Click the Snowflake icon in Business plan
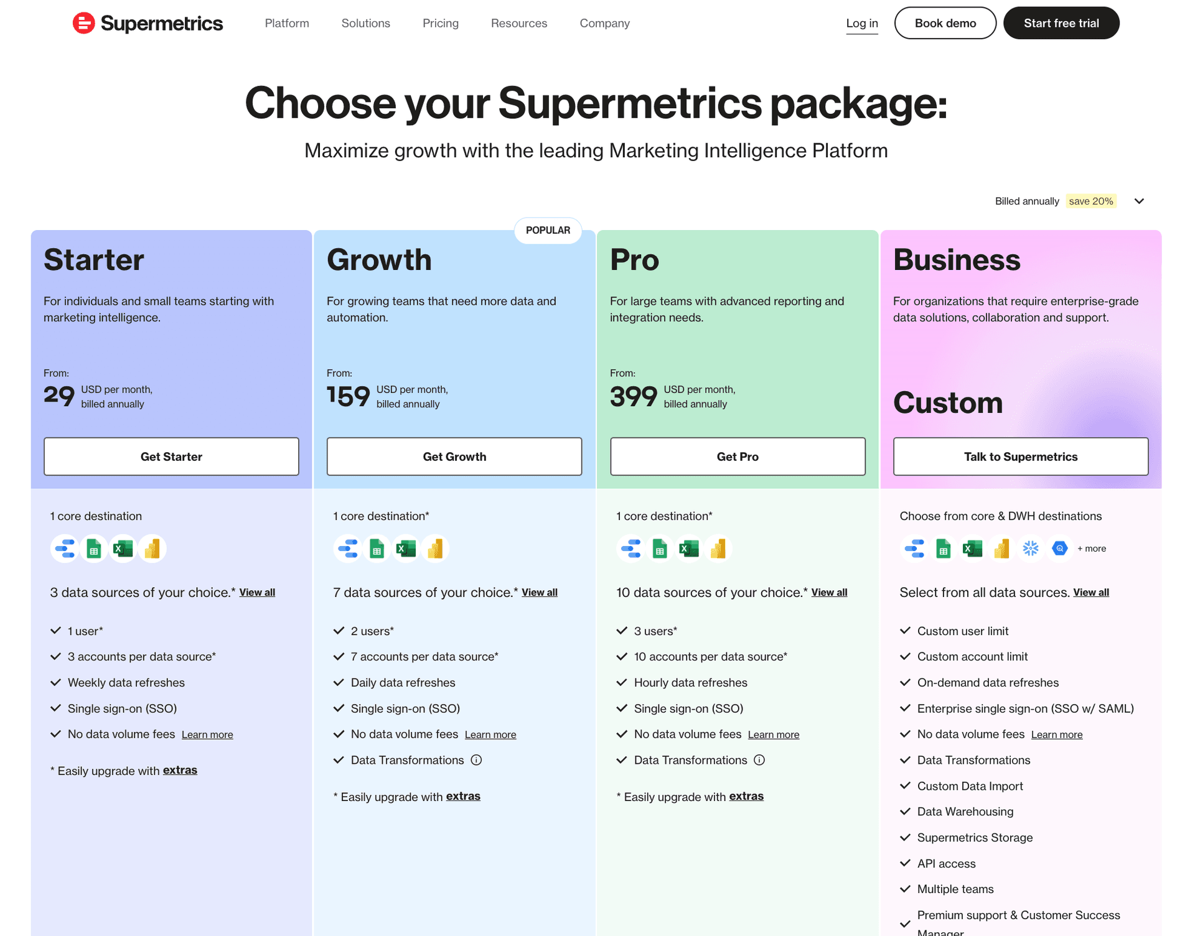1195x936 pixels. [1031, 549]
